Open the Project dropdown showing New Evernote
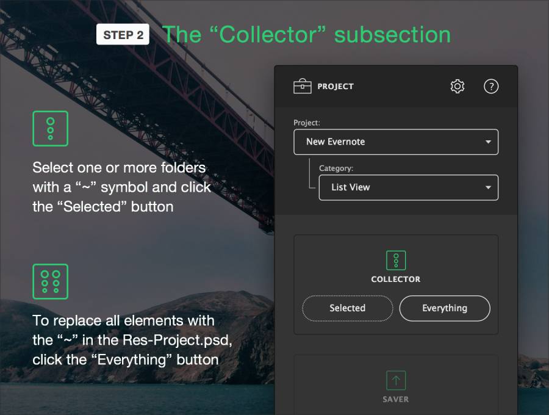The width and height of the screenshot is (549, 415). tap(396, 142)
